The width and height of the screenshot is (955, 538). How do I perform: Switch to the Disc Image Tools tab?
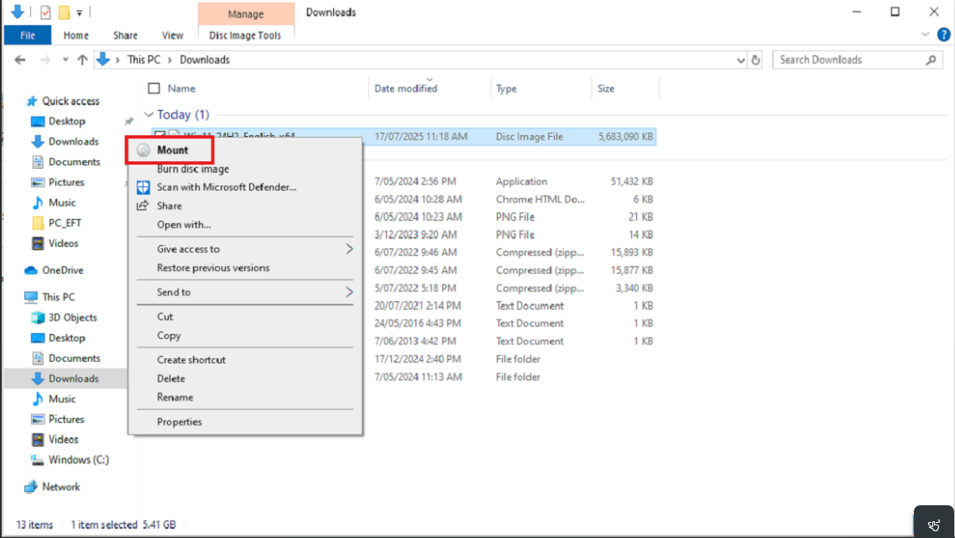245,35
